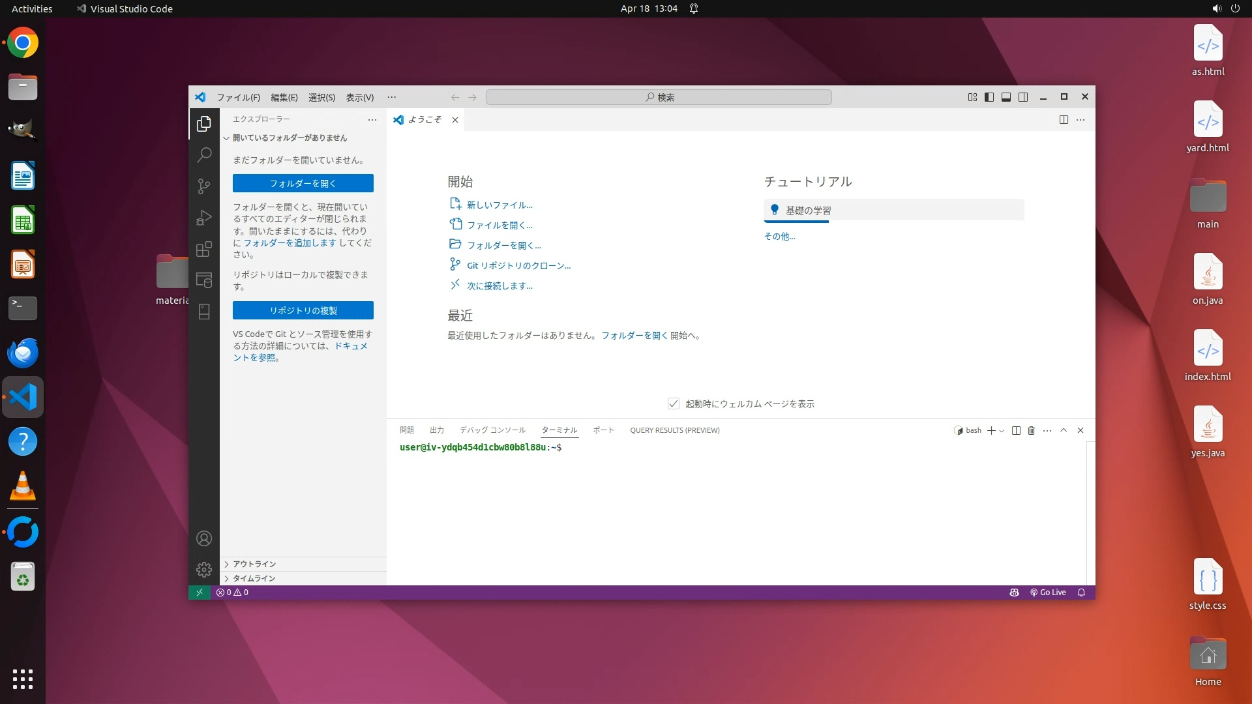Expand the タイムライン section

point(254,578)
